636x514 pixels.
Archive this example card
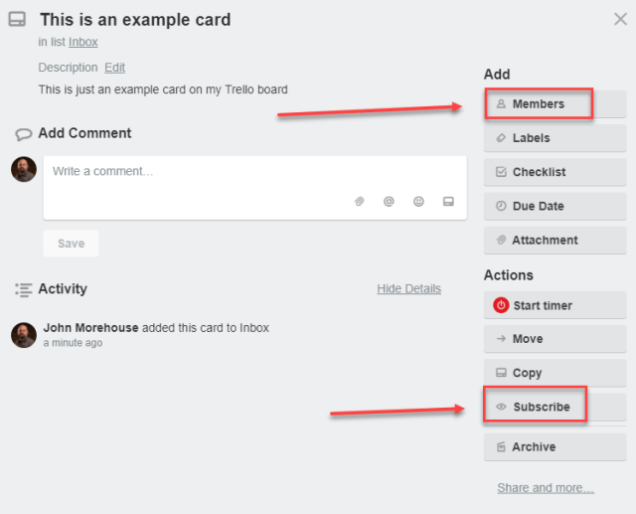(x=554, y=447)
